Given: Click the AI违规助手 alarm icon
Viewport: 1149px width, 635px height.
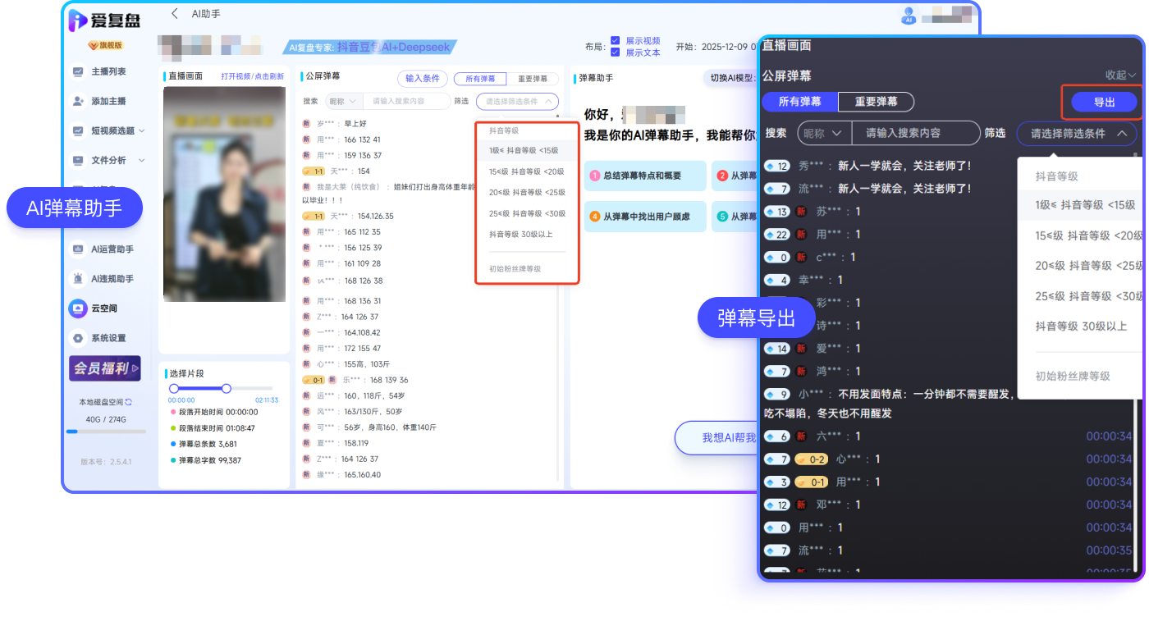Looking at the screenshot, I should pyautogui.click(x=78, y=279).
